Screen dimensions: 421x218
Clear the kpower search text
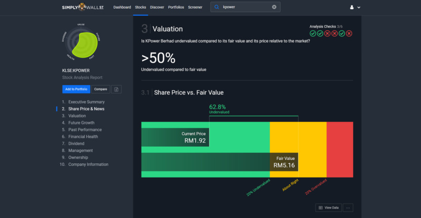[x=274, y=7]
